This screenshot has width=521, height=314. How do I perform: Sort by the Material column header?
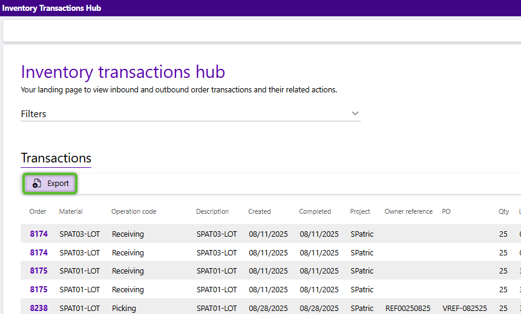(x=71, y=211)
